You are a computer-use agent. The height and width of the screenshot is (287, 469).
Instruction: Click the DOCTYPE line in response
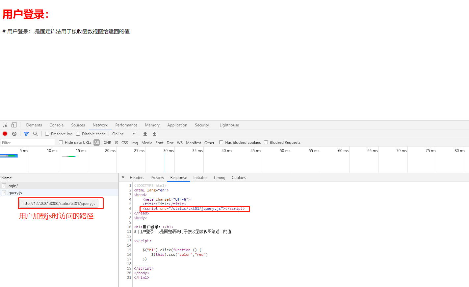pos(150,186)
